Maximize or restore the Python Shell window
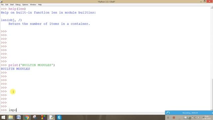 205,1
